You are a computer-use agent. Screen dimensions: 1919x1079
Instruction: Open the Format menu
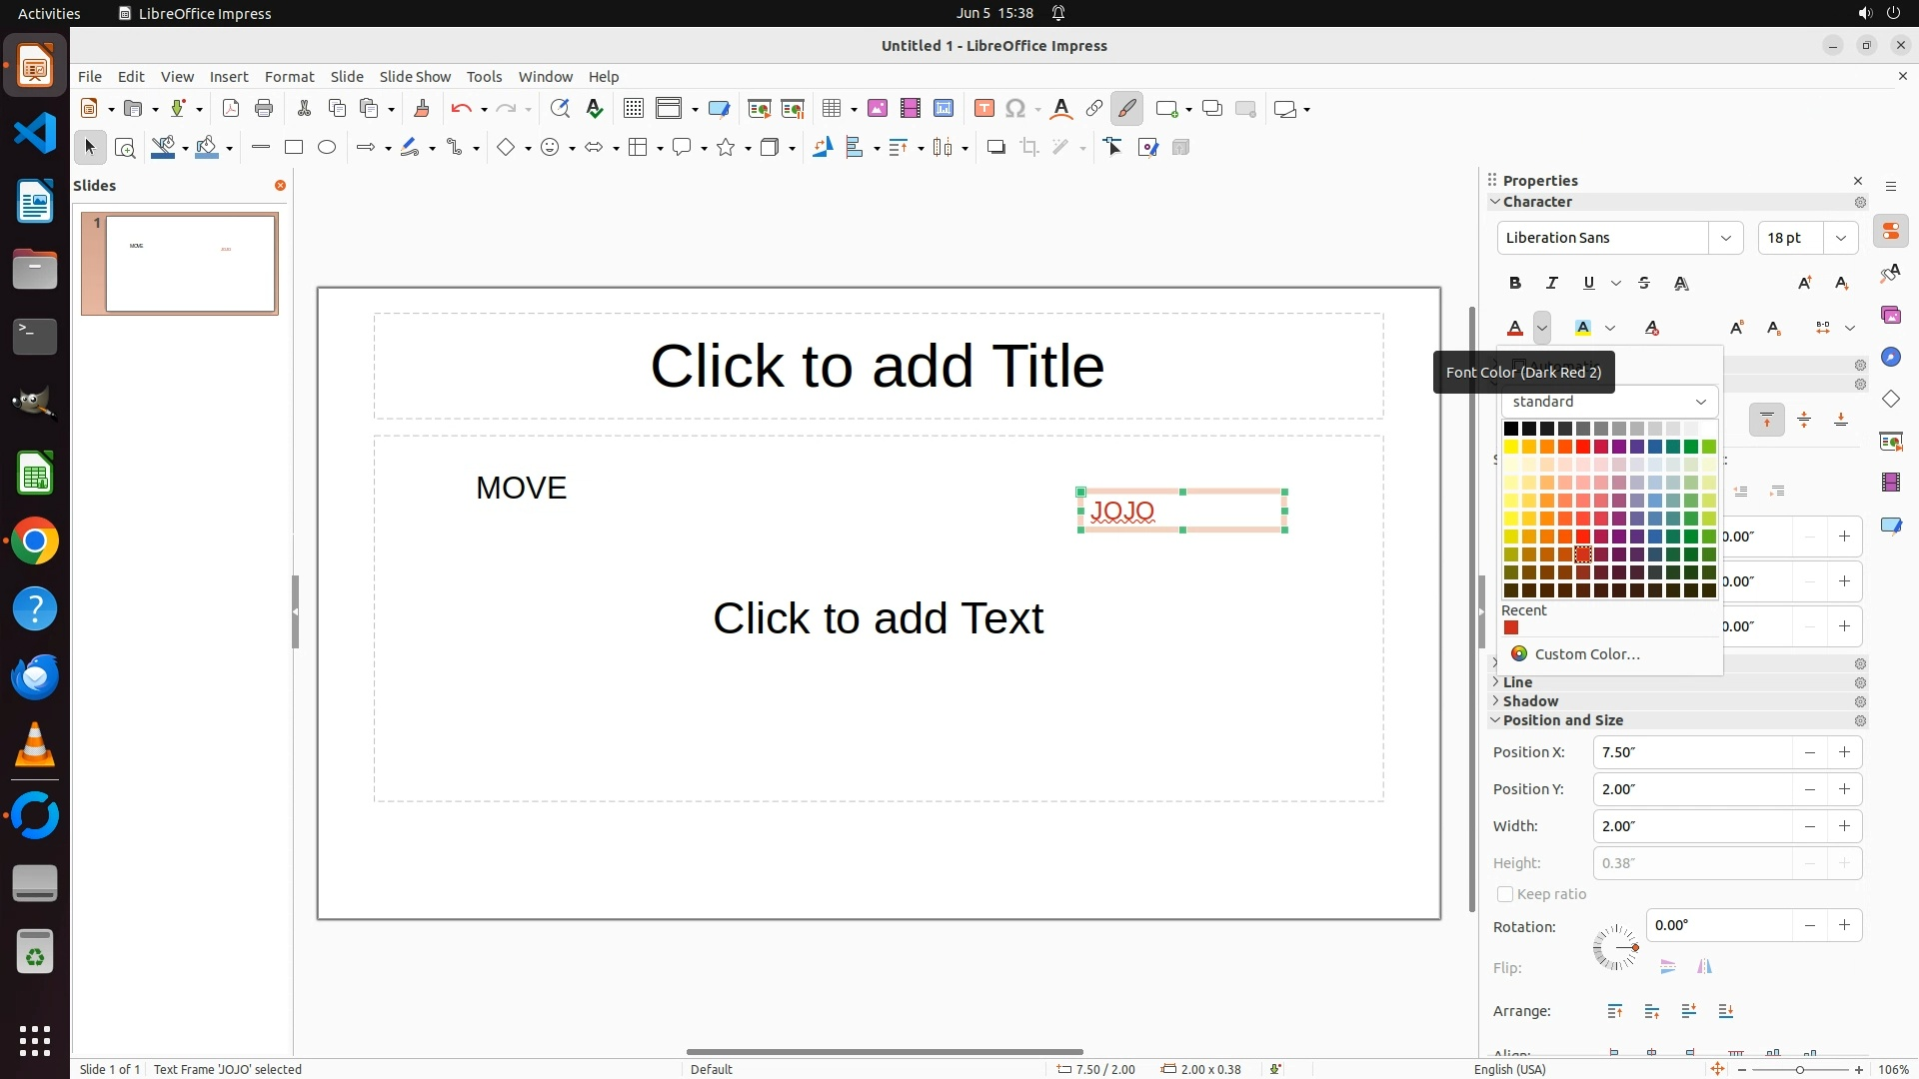pyautogui.click(x=289, y=77)
